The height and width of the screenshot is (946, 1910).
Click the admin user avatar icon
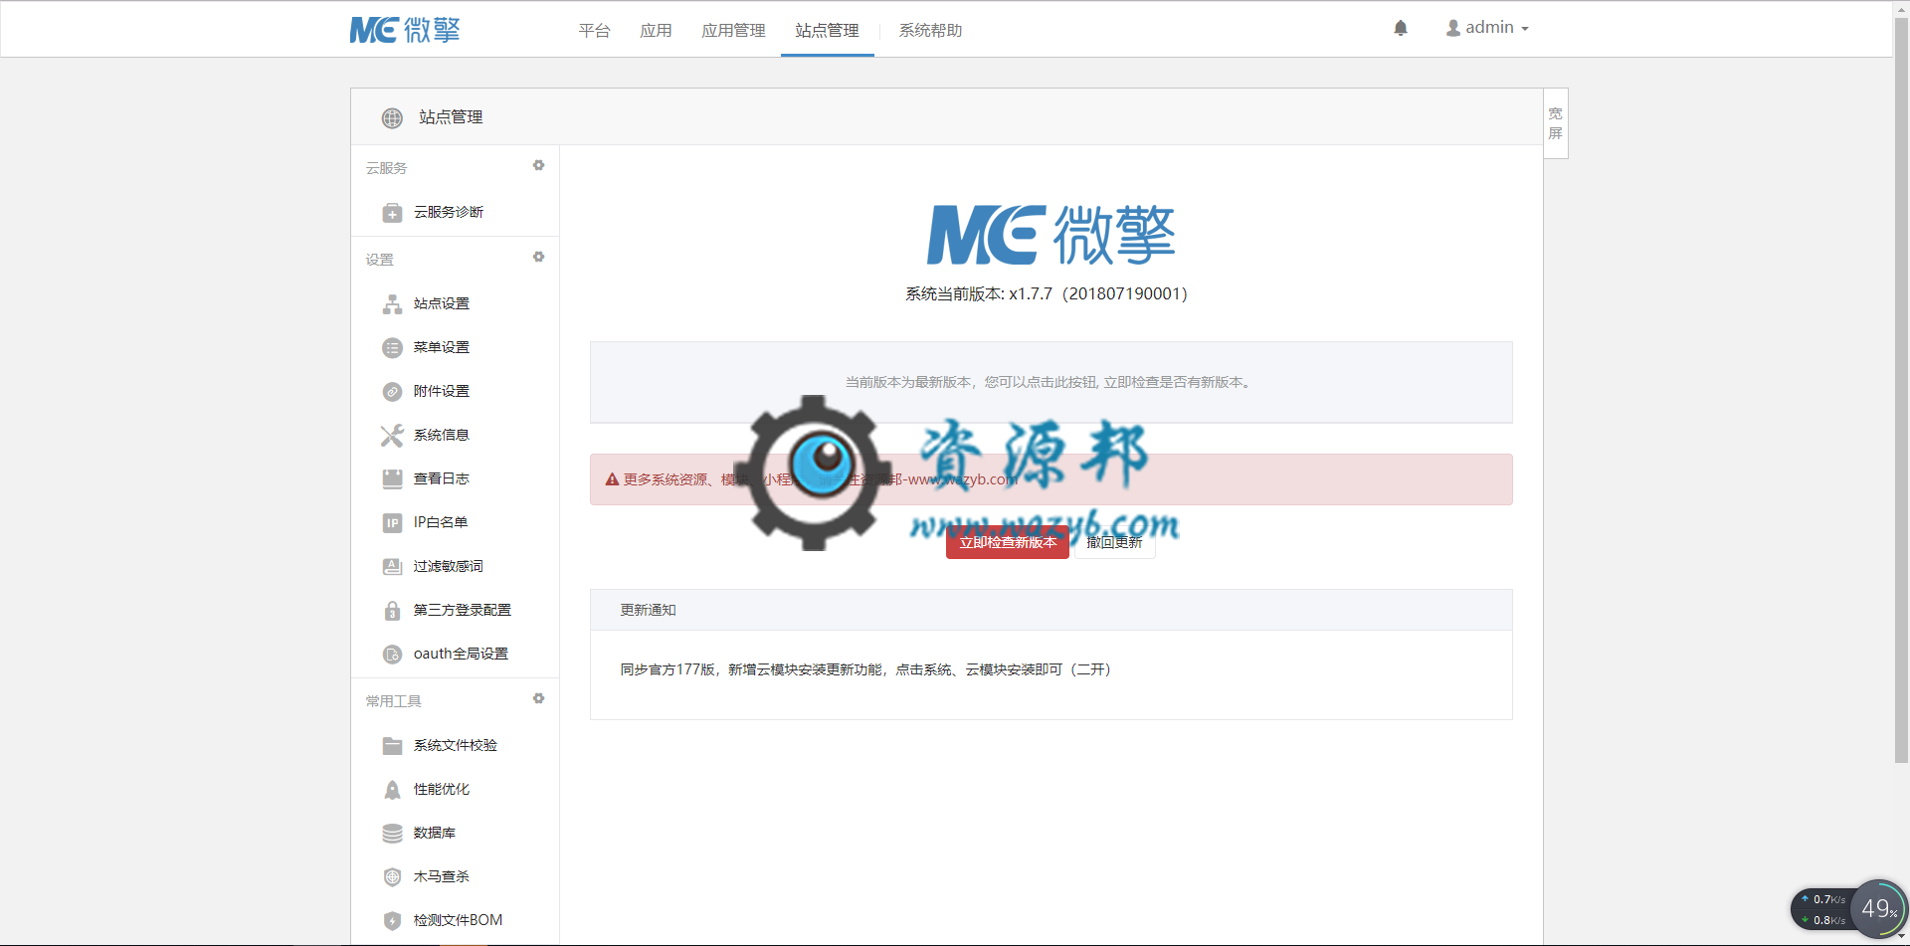tap(1453, 28)
